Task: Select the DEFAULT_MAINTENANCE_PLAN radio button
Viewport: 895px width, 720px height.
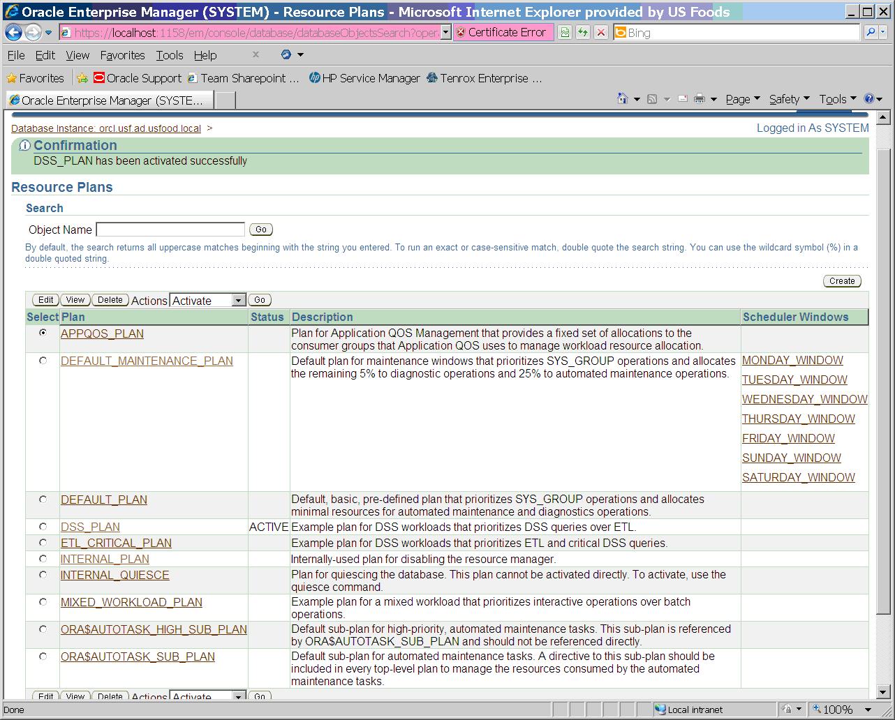Action: coord(43,361)
